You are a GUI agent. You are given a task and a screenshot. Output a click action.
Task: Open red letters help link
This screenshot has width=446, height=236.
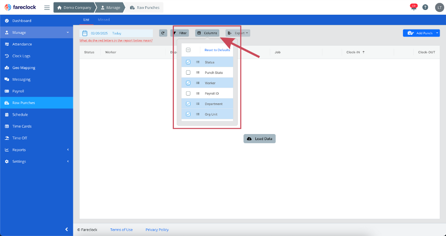pyautogui.click(x=116, y=40)
